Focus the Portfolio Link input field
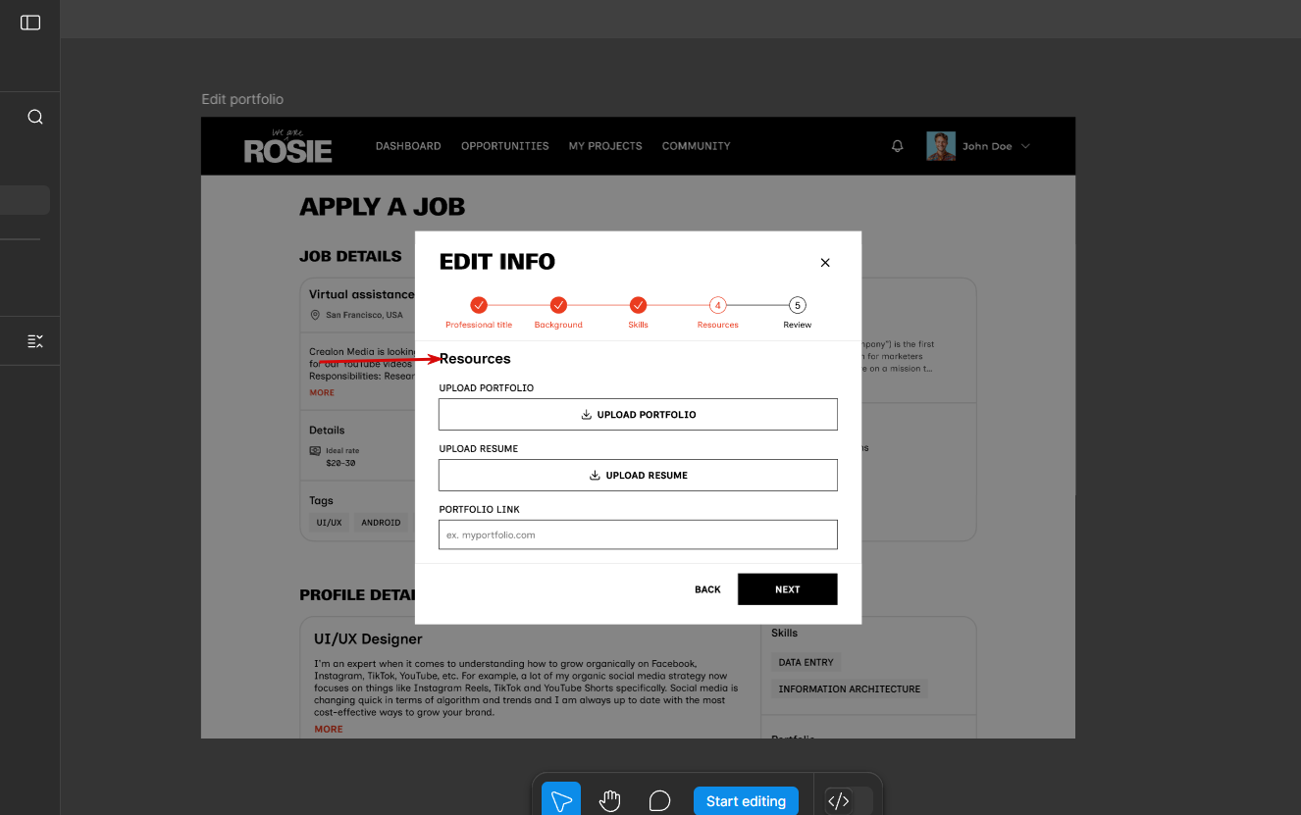 (x=638, y=535)
